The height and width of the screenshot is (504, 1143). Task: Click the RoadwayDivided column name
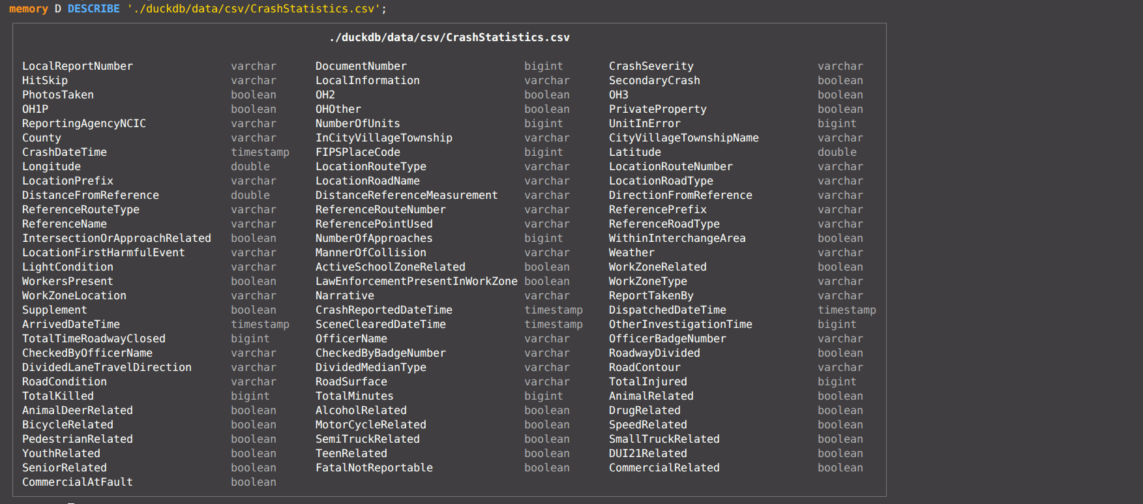tap(655, 353)
